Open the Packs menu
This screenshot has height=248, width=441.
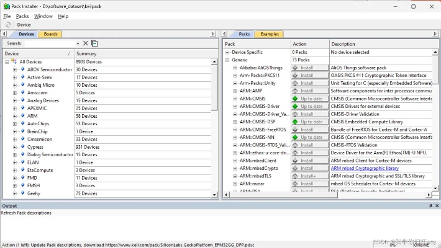point(22,15)
